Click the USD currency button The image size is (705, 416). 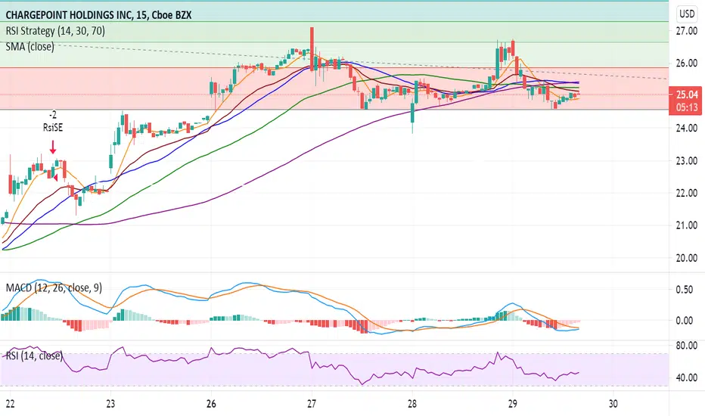pyautogui.click(x=687, y=14)
